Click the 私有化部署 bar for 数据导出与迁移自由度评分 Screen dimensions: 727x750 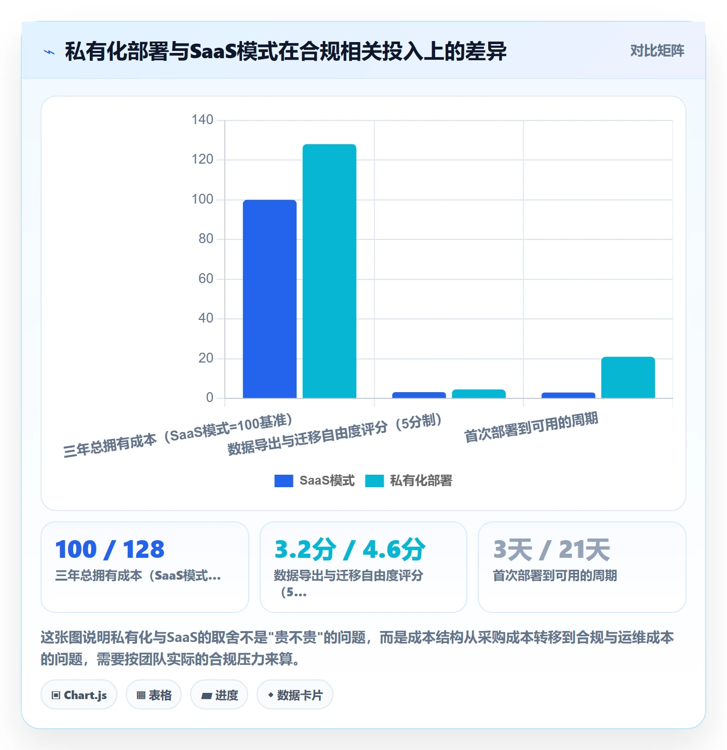[479, 394]
